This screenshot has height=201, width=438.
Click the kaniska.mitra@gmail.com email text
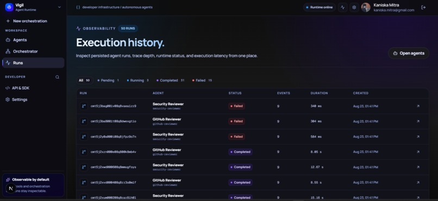point(394,10)
